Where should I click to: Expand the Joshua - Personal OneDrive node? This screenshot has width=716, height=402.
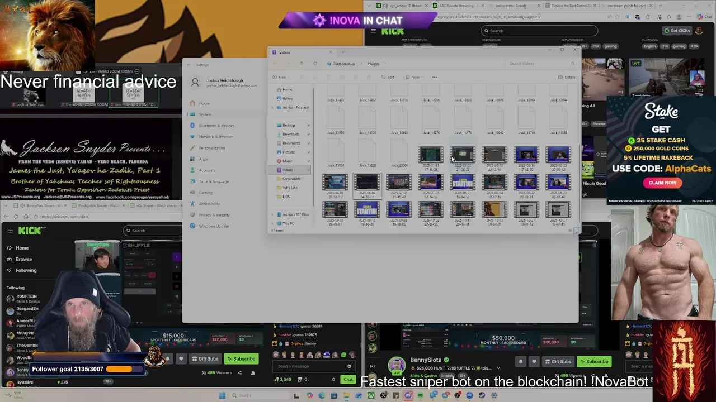[273, 107]
